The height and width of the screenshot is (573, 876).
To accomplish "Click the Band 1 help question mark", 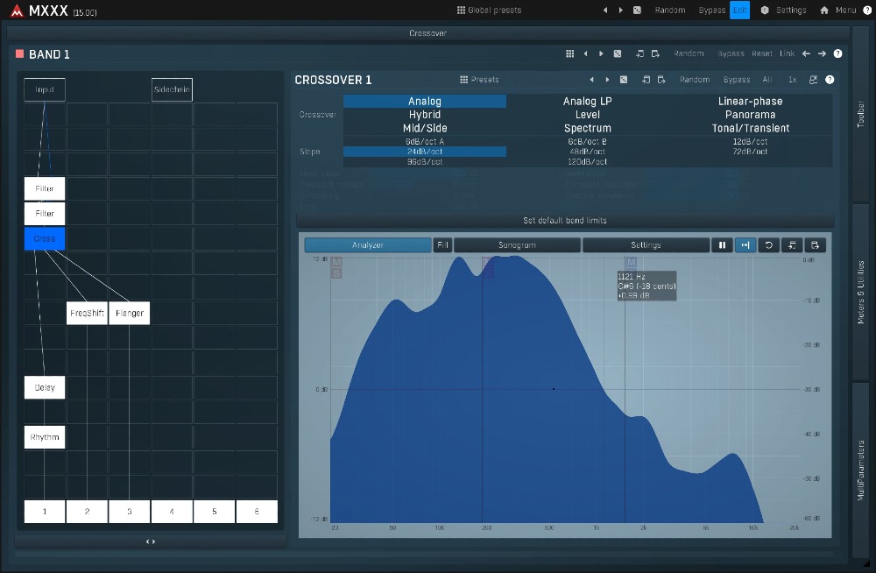I will (x=837, y=53).
